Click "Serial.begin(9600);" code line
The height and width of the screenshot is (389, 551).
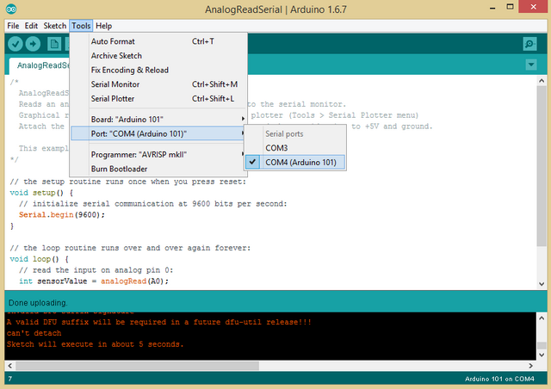tap(62, 214)
